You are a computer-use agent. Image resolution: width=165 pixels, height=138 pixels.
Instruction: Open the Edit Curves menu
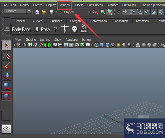tap(95, 5)
